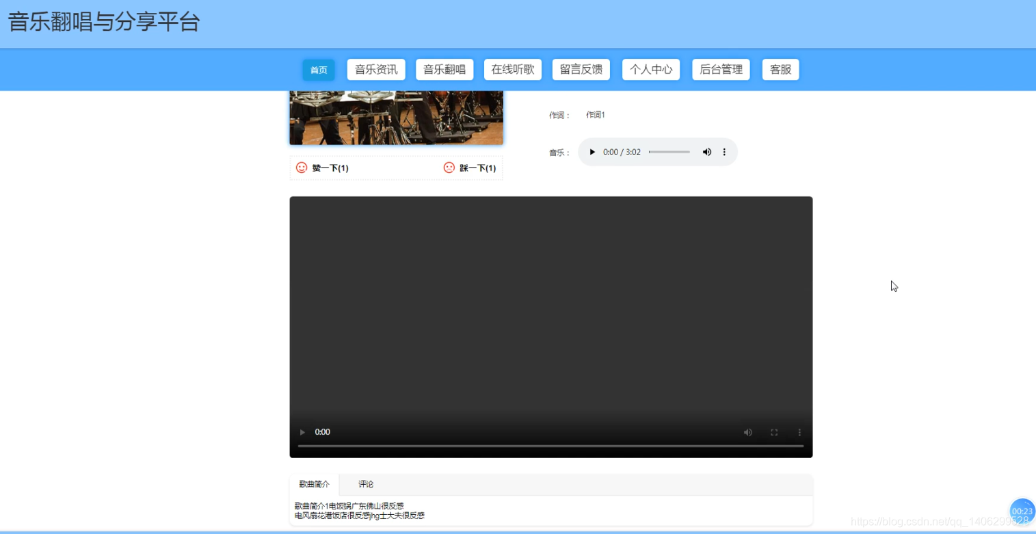
Task: Click the smiley icon beside 赞一下
Action: click(302, 168)
